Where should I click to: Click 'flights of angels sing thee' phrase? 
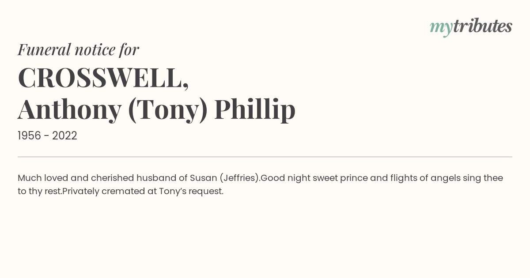click(447, 178)
